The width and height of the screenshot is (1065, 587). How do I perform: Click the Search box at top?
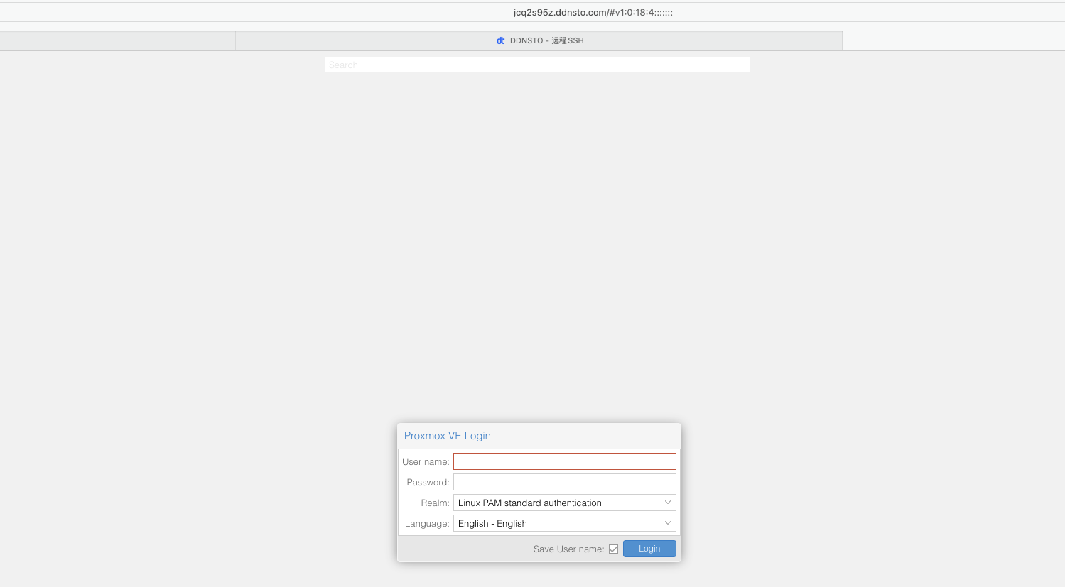(537, 65)
